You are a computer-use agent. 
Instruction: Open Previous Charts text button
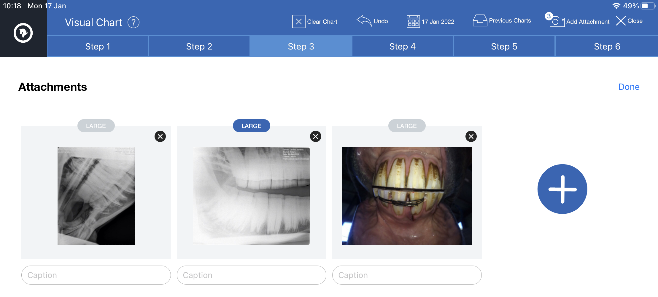tap(510, 20)
